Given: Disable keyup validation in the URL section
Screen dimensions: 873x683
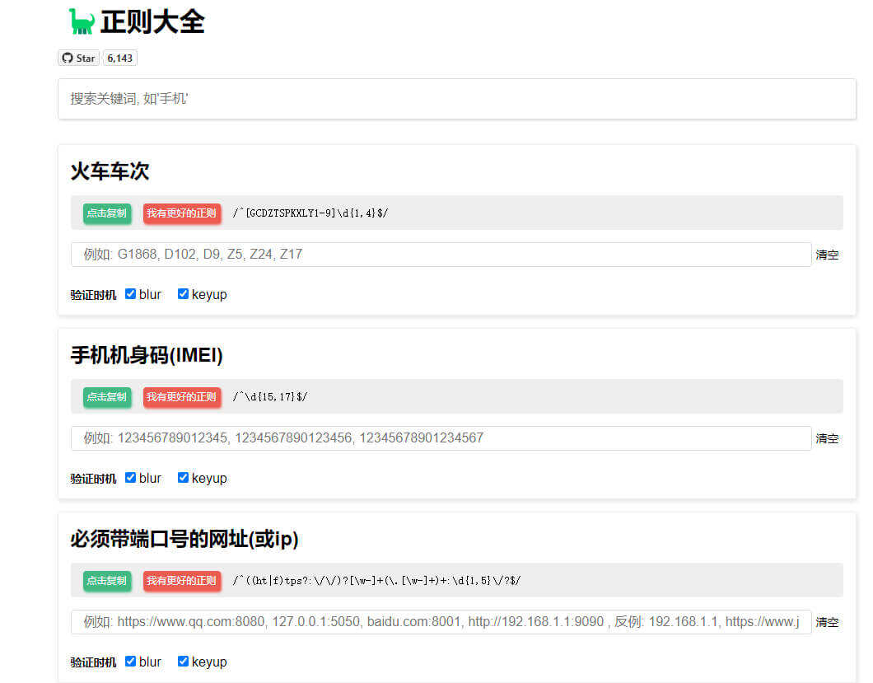Looking at the screenshot, I should click(183, 661).
